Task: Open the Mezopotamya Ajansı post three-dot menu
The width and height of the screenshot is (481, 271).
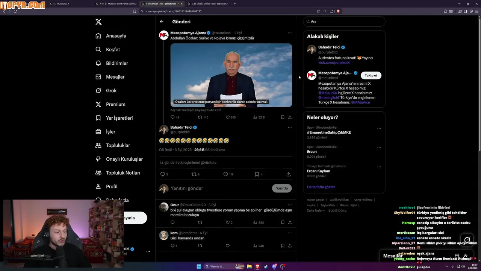Action: point(290,33)
